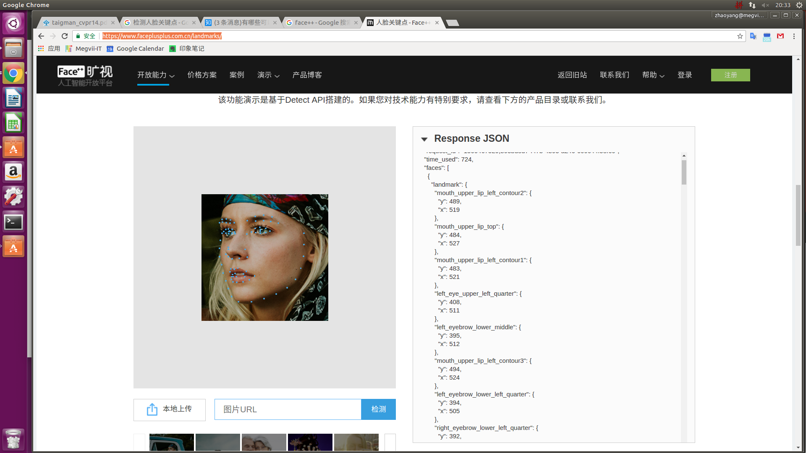Open the upper Ubuntu Software dock icon
Image resolution: width=806 pixels, height=453 pixels.
(x=13, y=148)
